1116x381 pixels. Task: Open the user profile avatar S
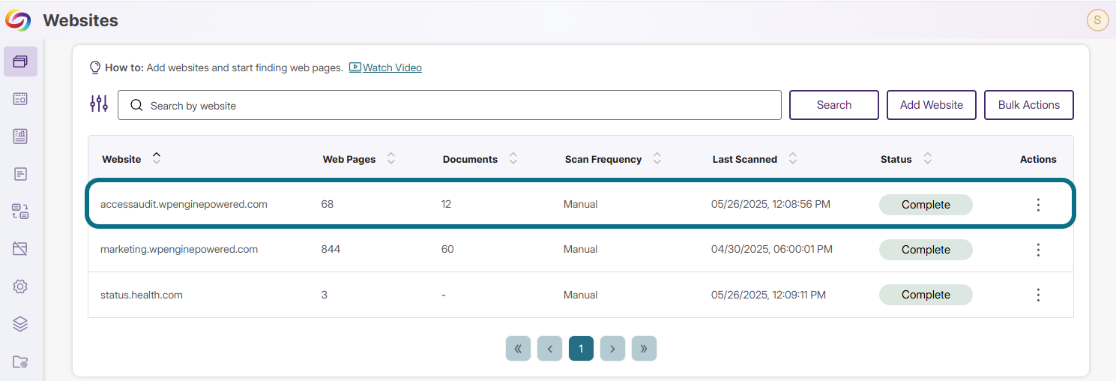coord(1097,20)
